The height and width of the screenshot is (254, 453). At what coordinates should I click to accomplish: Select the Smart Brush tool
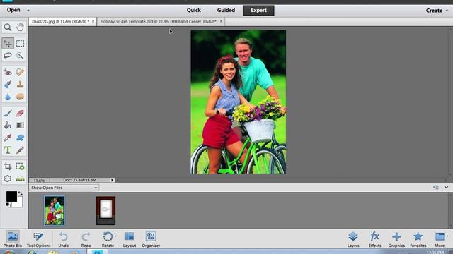tap(8, 85)
